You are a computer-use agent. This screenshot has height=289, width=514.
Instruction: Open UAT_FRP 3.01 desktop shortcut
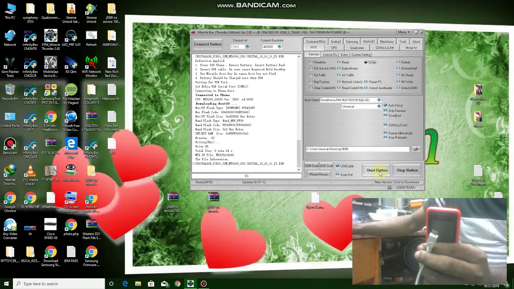(71, 37)
